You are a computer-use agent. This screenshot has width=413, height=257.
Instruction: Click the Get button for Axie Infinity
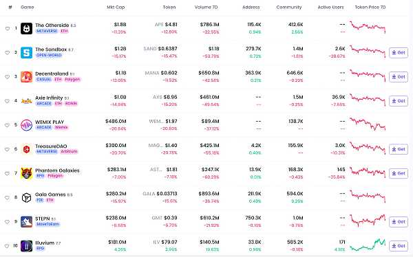pyautogui.click(x=399, y=101)
